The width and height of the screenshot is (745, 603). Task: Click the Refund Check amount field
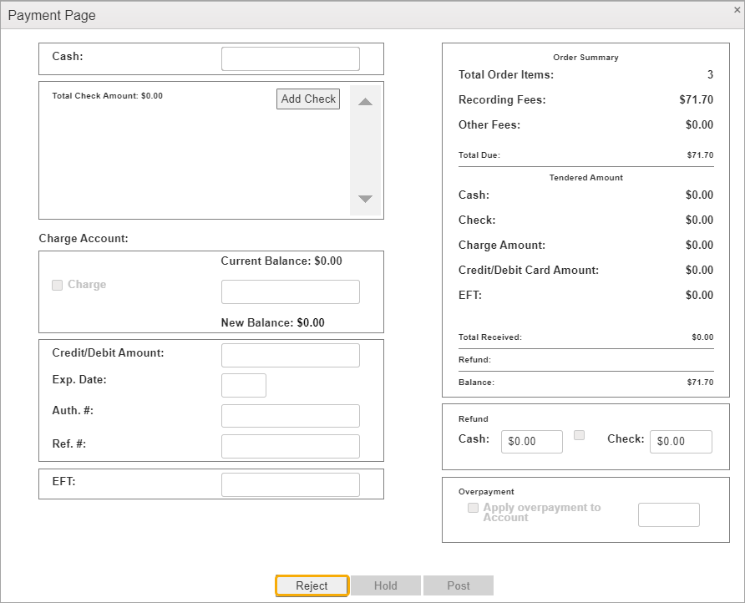pos(681,442)
